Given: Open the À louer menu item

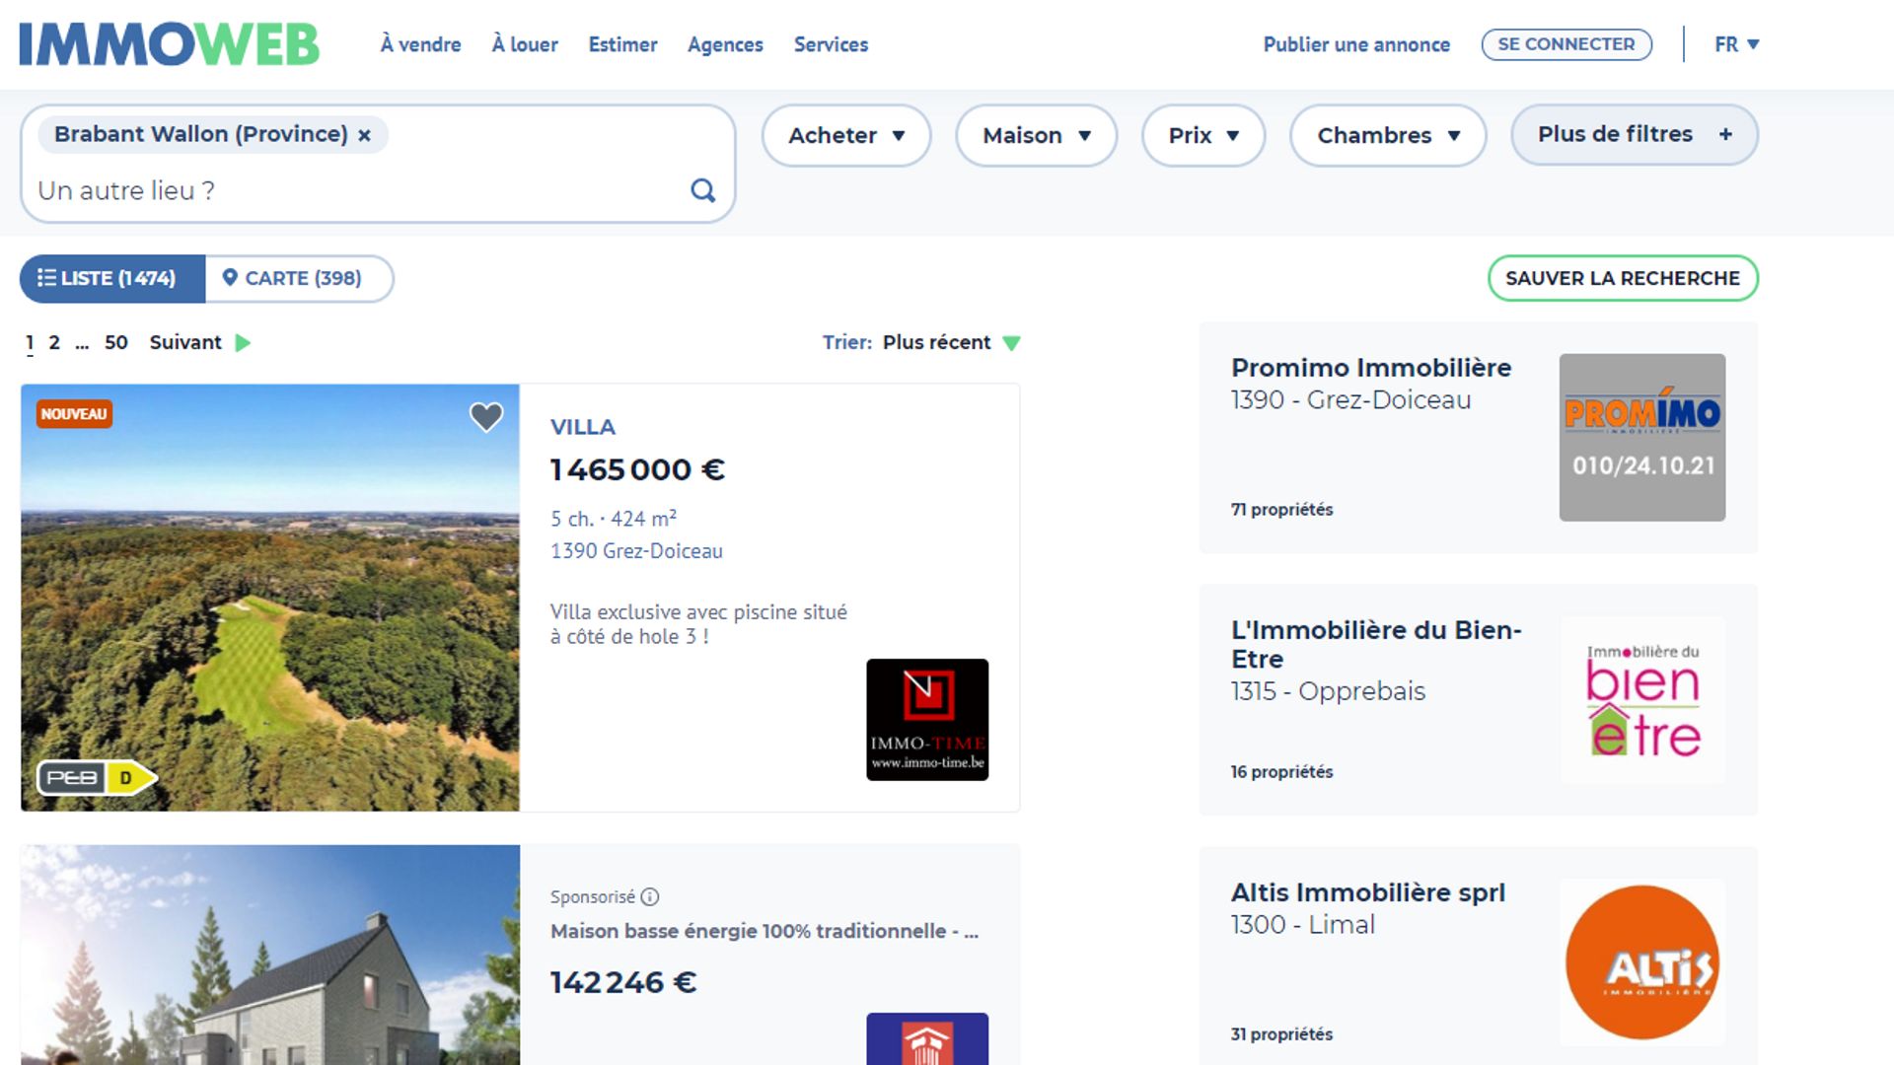Looking at the screenshot, I should click(524, 44).
